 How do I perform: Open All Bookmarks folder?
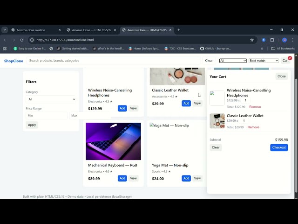[x=283, y=49]
